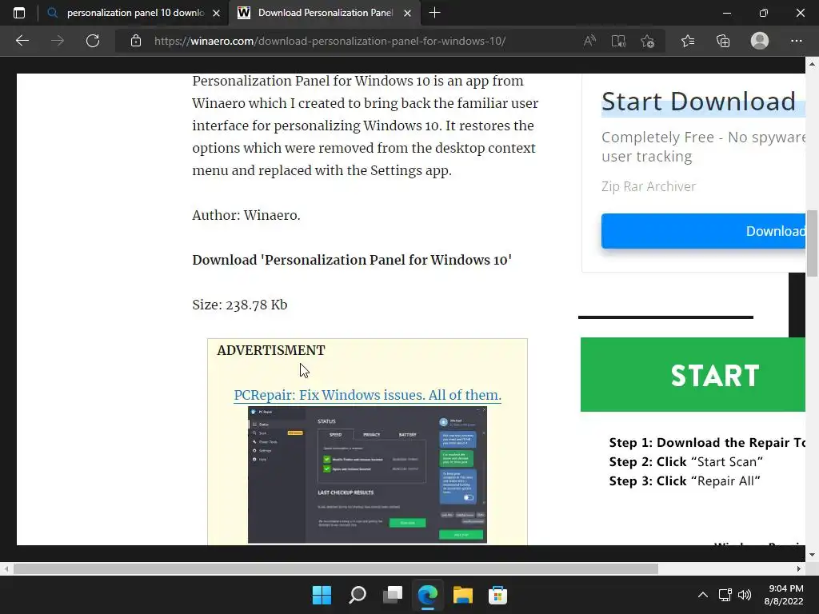819x614 pixels.
Task: Go back to the previous page
Action: click(22, 41)
